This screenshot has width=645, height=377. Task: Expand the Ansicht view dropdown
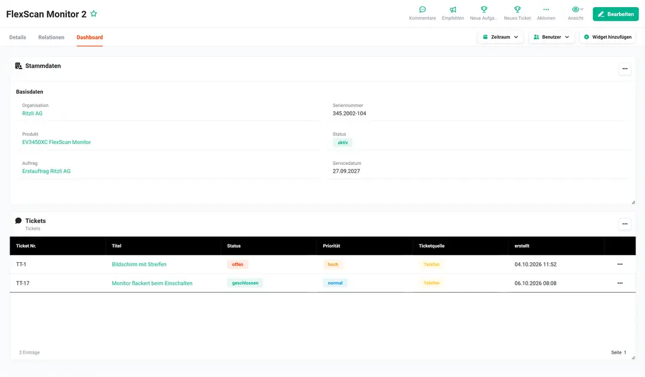[578, 10]
